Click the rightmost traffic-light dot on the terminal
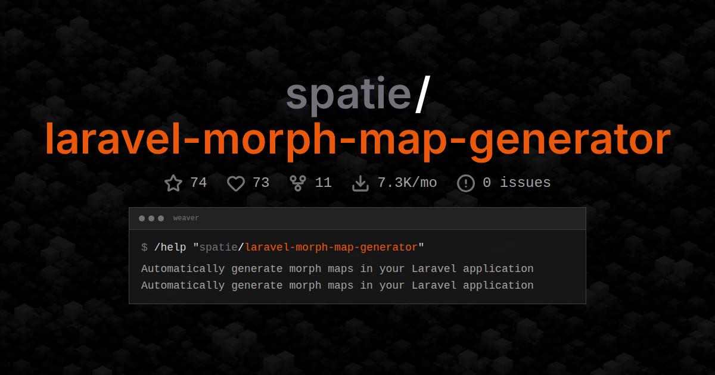 click(x=160, y=218)
